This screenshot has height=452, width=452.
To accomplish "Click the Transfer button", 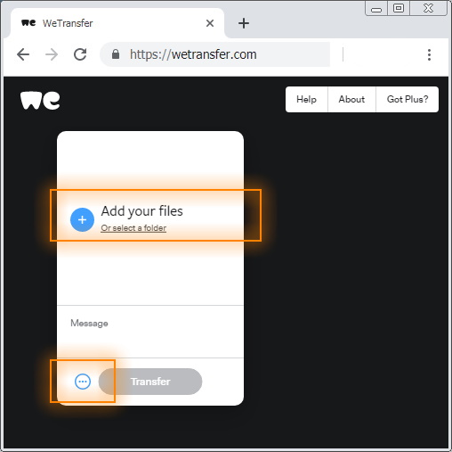I will tap(150, 382).
